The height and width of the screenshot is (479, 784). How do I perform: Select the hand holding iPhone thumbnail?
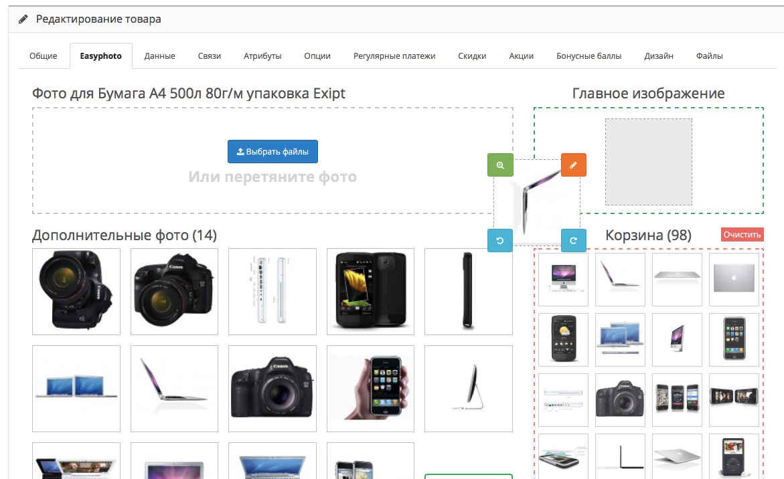[370, 388]
